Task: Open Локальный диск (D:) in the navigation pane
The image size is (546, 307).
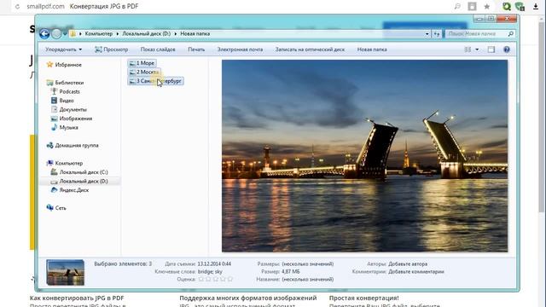Action: point(79,182)
